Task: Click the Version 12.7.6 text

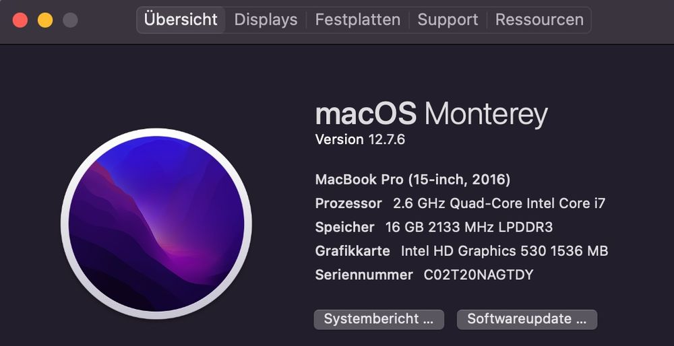Action: pyautogui.click(x=360, y=139)
